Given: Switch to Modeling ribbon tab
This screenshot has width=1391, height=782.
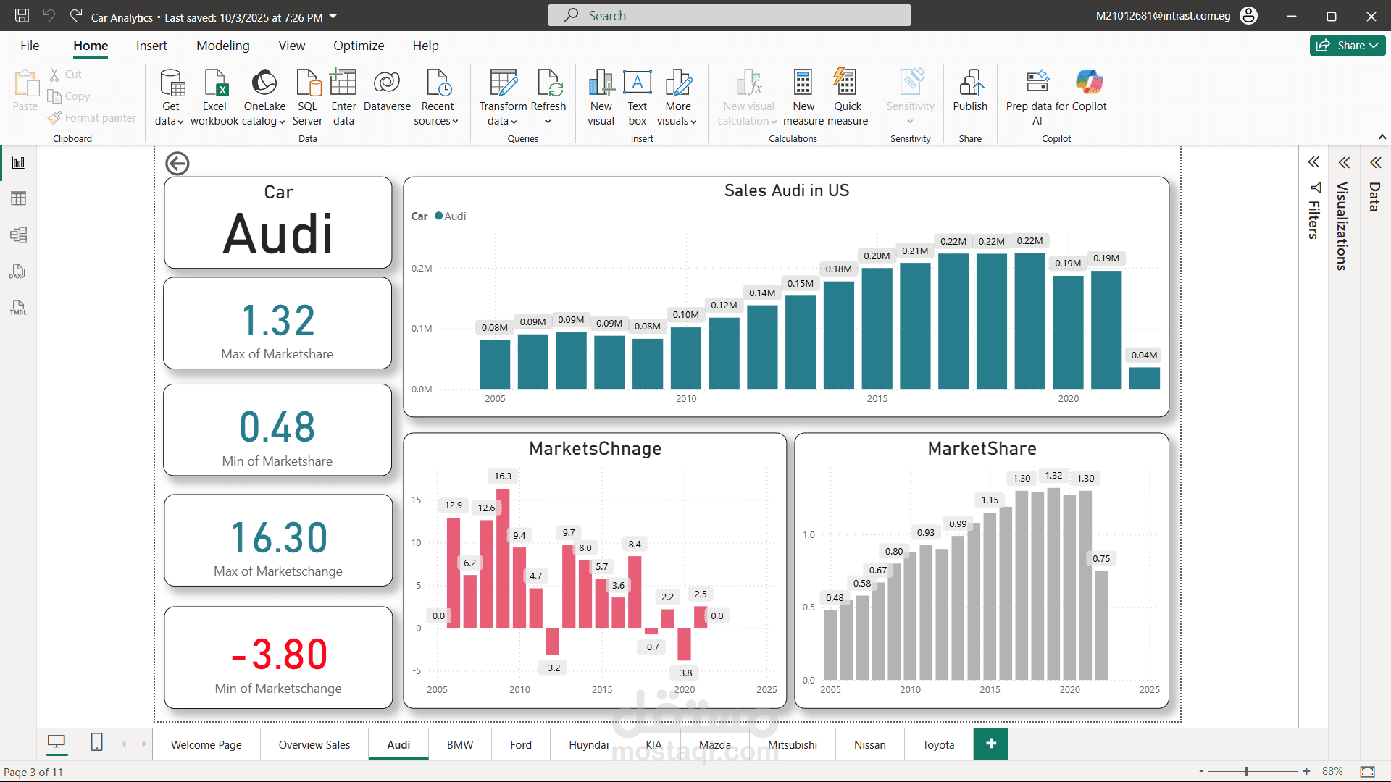Looking at the screenshot, I should [222, 46].
